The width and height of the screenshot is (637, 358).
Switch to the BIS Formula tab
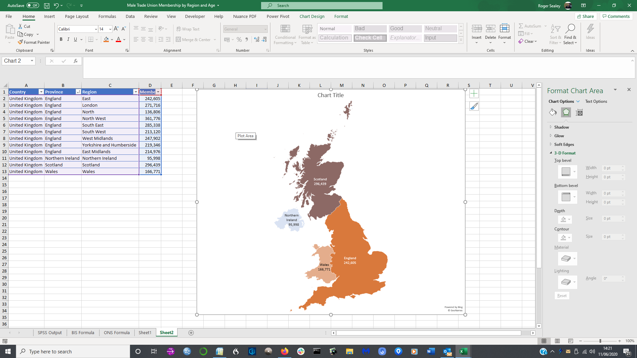point(83,333)
